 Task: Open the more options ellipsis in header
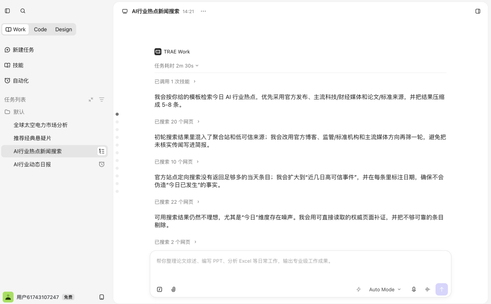coord(204,11)
